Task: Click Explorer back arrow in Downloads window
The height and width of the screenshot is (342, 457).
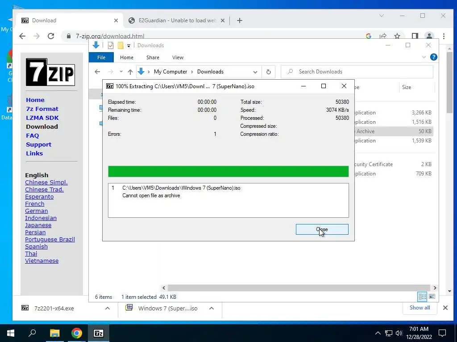Action: coord(97,72)
